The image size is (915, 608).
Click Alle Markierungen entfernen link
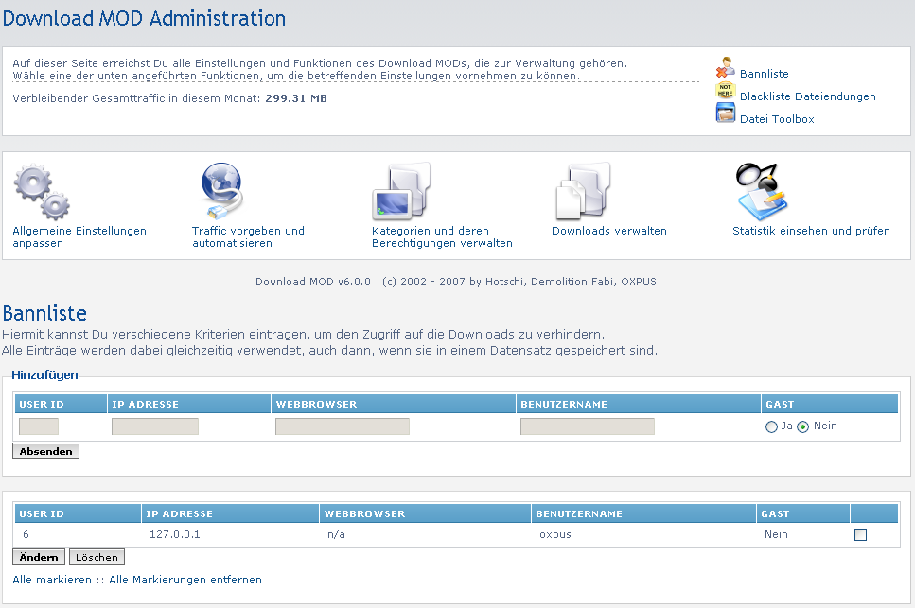click(185, 580)
